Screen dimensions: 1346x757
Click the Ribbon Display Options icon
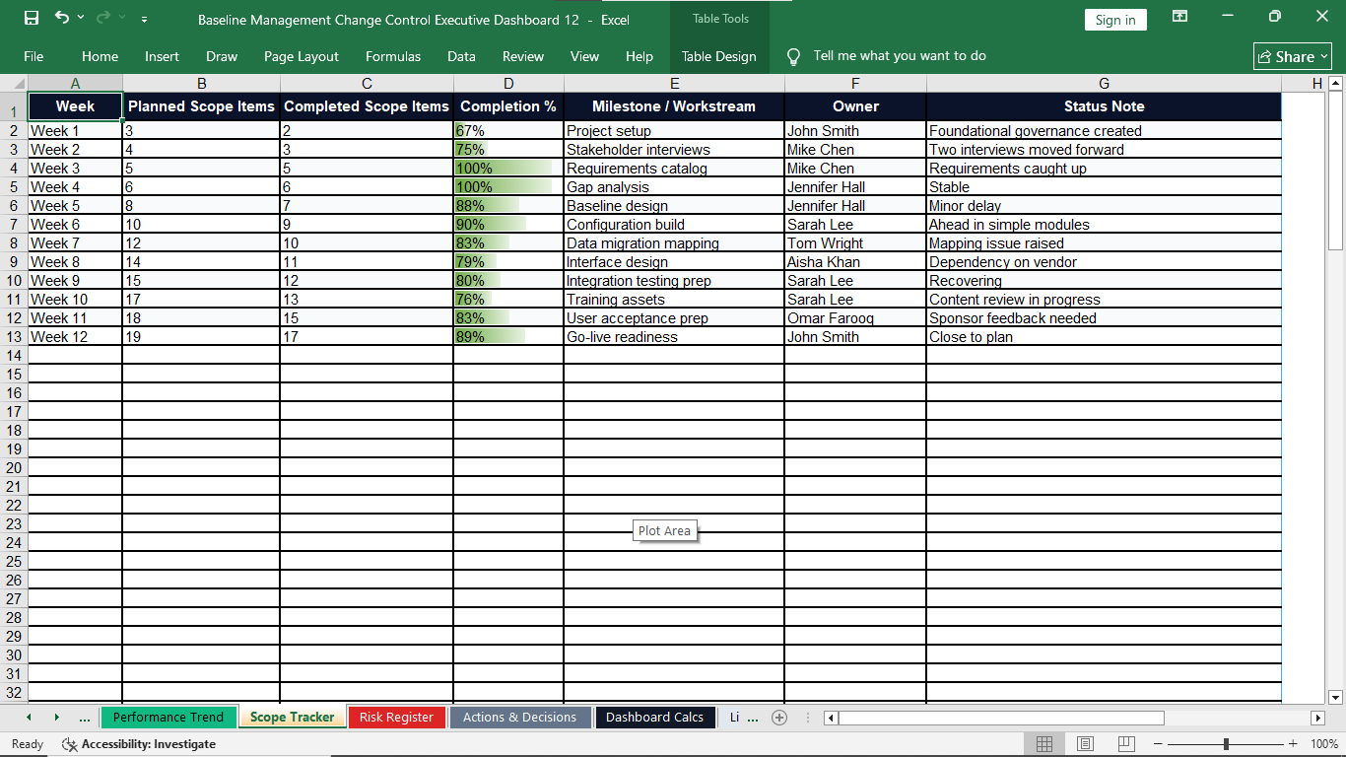(1179, 17)
